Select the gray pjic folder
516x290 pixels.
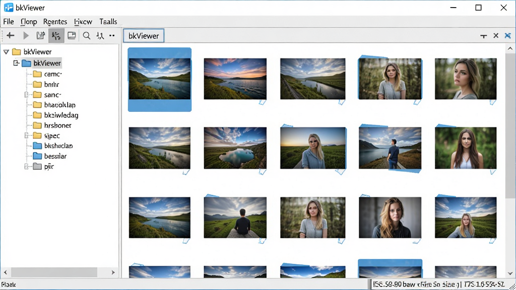[43, 166]
